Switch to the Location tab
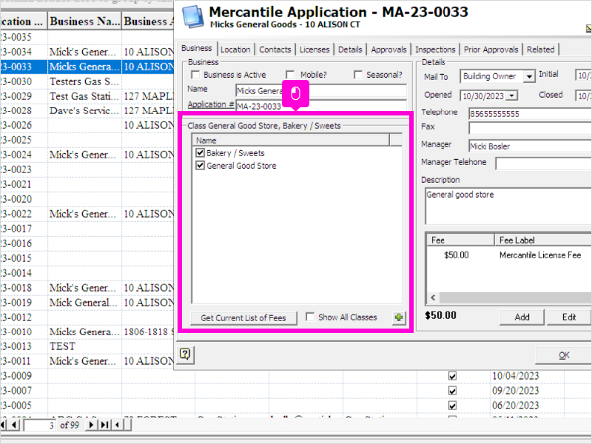This screenshot has height=444, width=592. [x=235, y=50]
